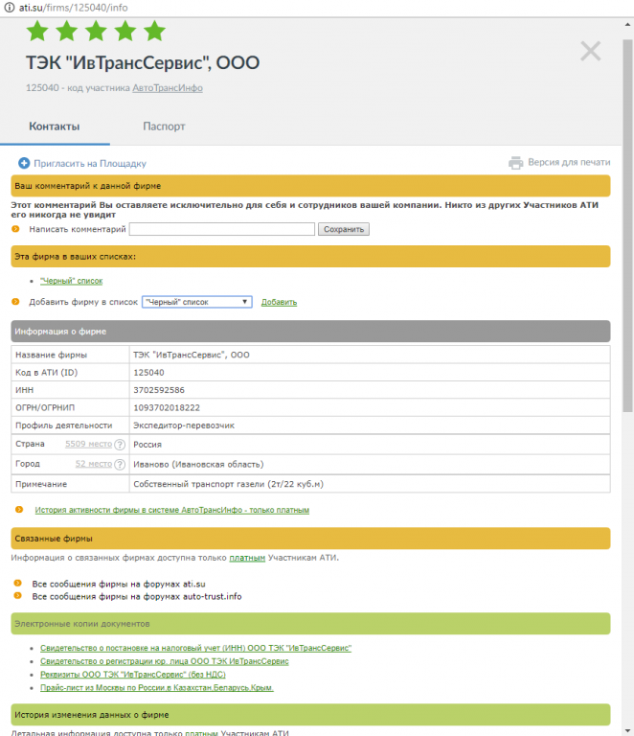Click Все сообщения фирмы на форумах ati.su
This screenshot has width=634, height=736.
(x=119, y=584)
